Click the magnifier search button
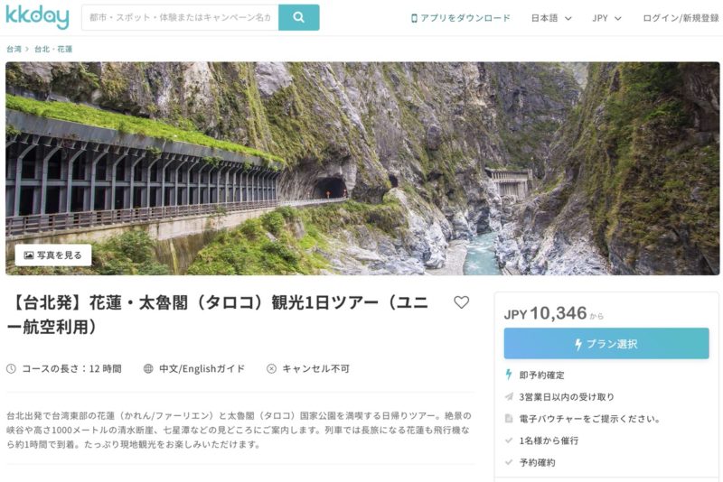 point(299,17)
